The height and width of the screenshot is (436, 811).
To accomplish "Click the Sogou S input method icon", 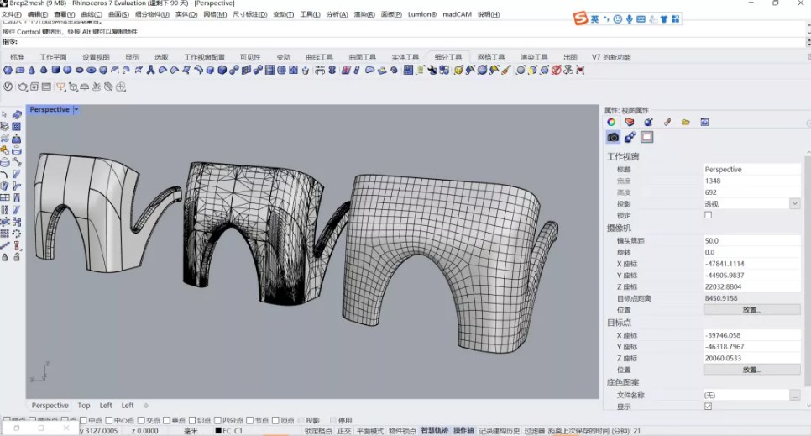I will coord(580,18).
